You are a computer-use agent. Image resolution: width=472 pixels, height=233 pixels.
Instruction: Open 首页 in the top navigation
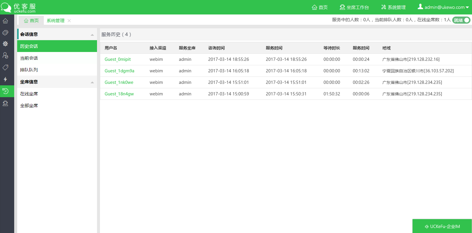320,7
